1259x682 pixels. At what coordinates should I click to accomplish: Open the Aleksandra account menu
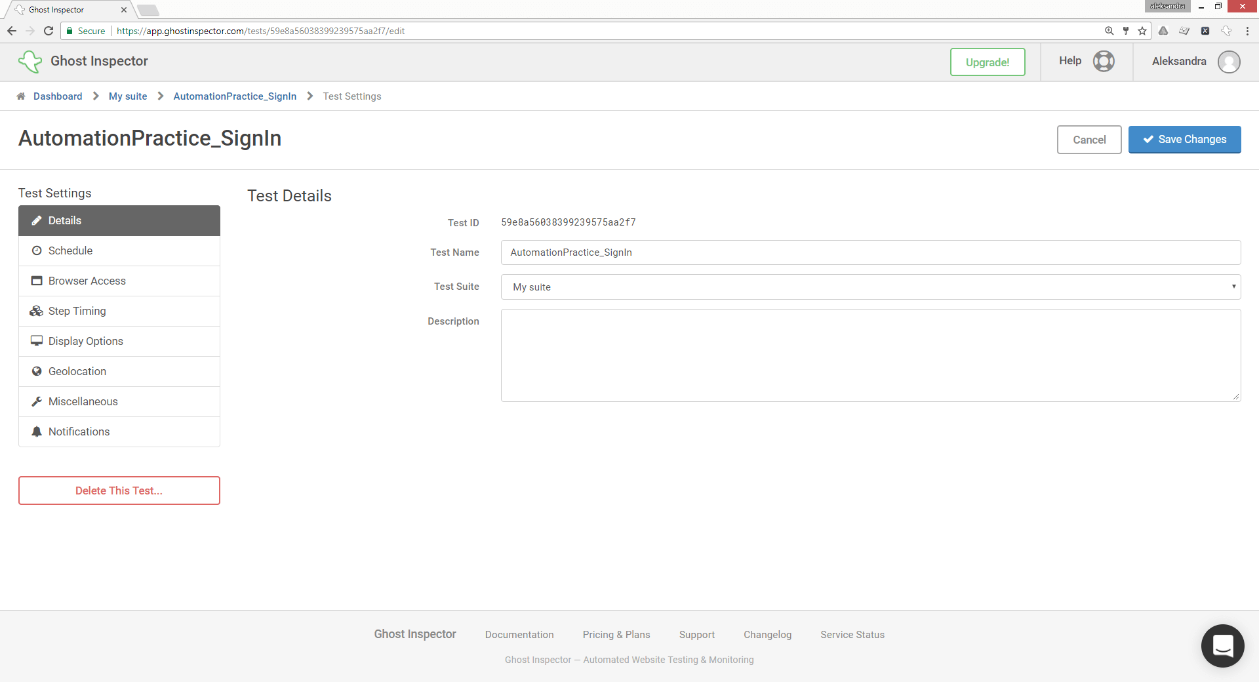[x=1179, y=61]
